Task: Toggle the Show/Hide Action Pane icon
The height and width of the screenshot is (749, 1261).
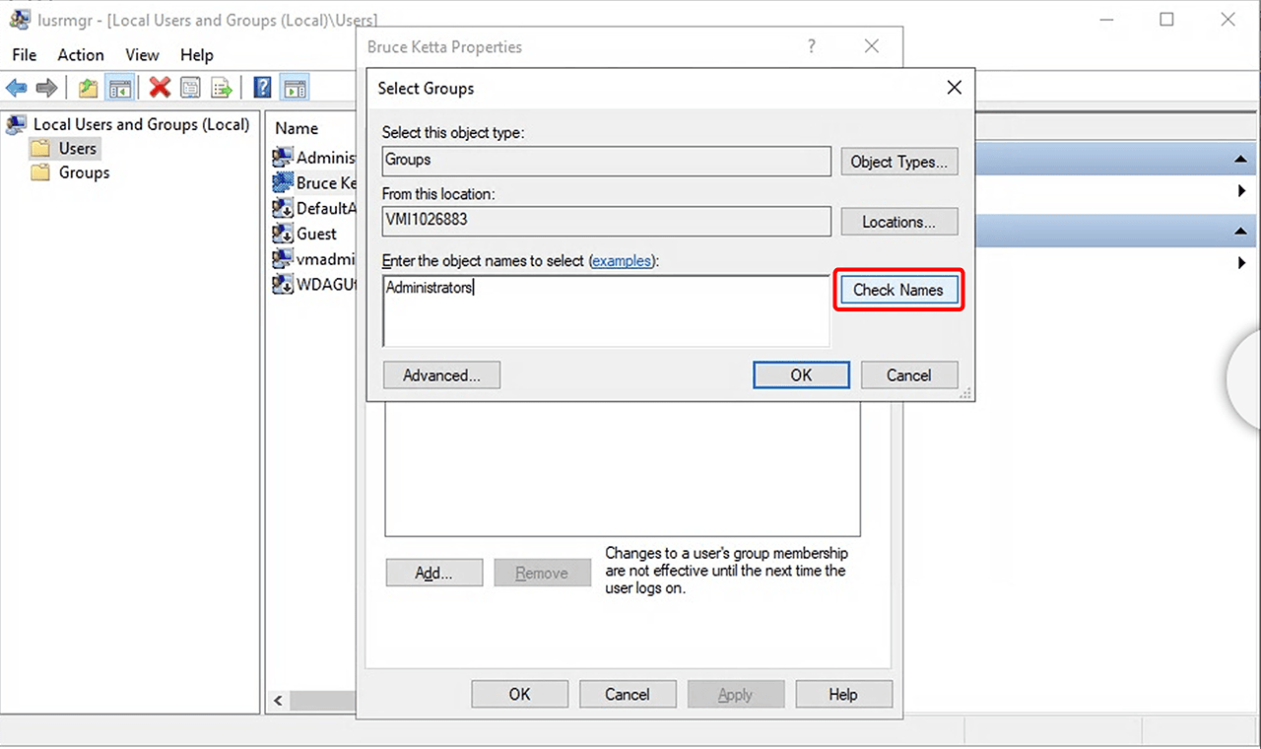Action: (294, 88)
